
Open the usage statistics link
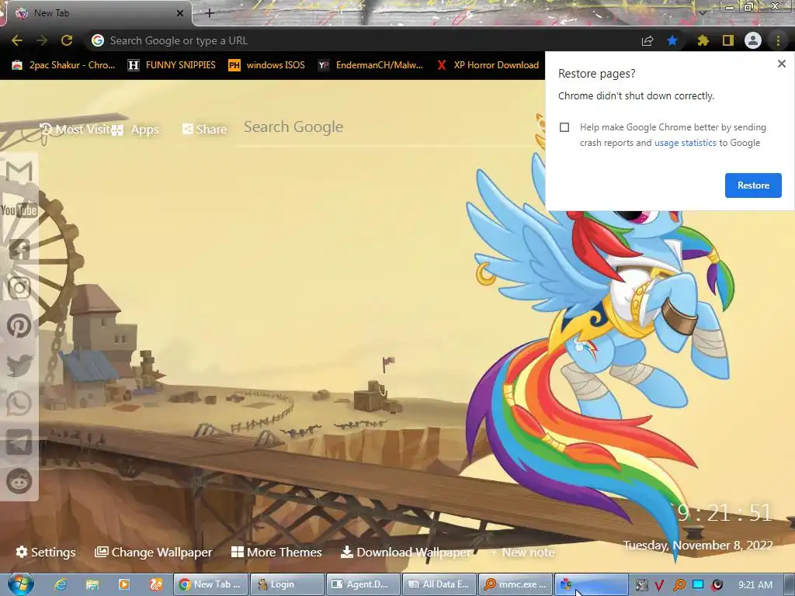tap(685, 143)
